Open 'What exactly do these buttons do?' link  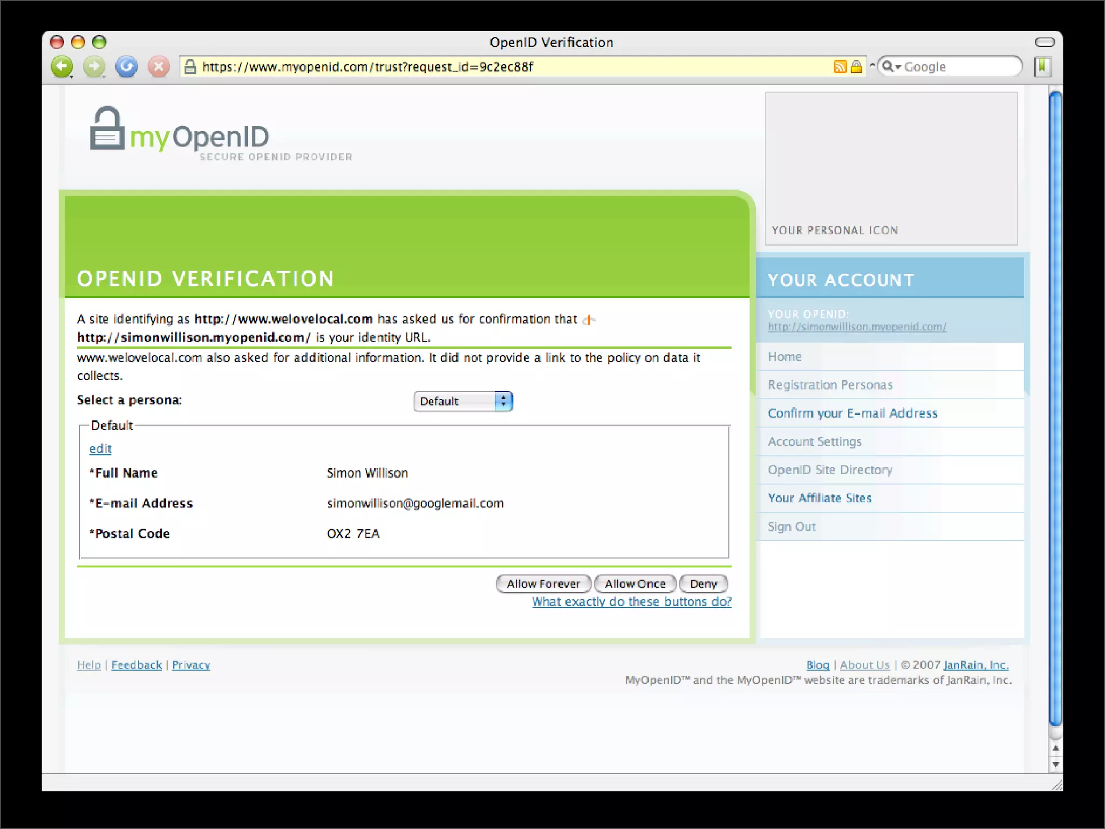coord(631,601)
